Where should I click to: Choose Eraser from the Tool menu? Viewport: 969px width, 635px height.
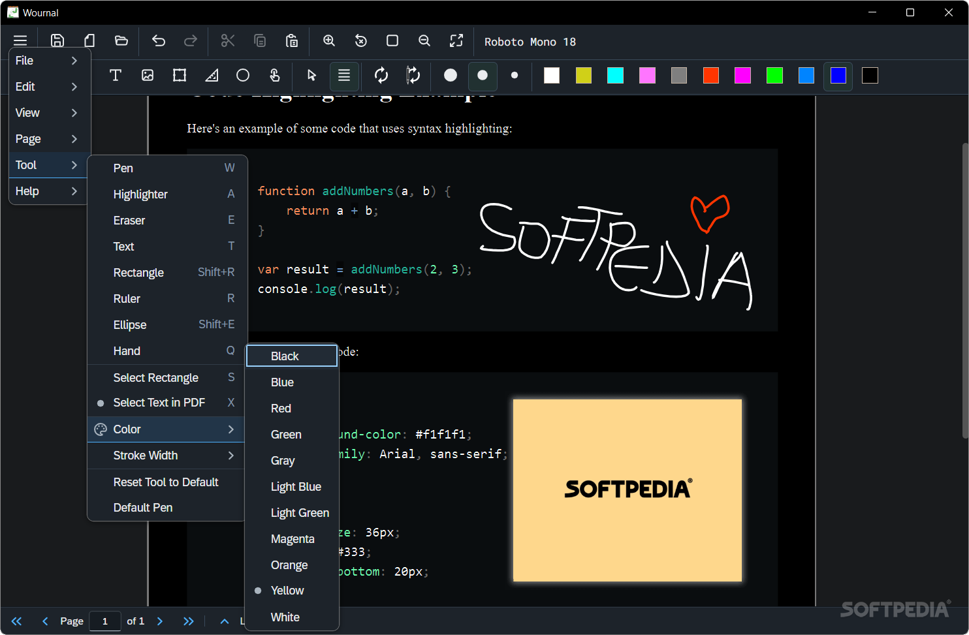pyautogui.click(x=166, y=220)
